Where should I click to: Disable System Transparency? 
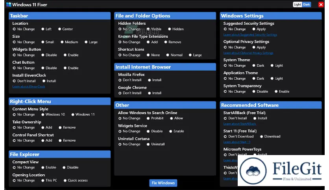tap(260, 91)
